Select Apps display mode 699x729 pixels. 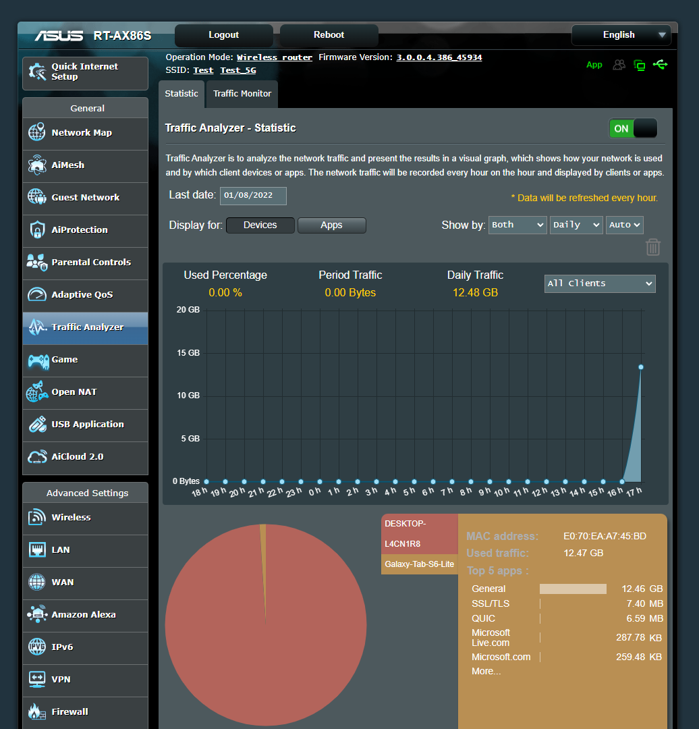coord(331,225)
